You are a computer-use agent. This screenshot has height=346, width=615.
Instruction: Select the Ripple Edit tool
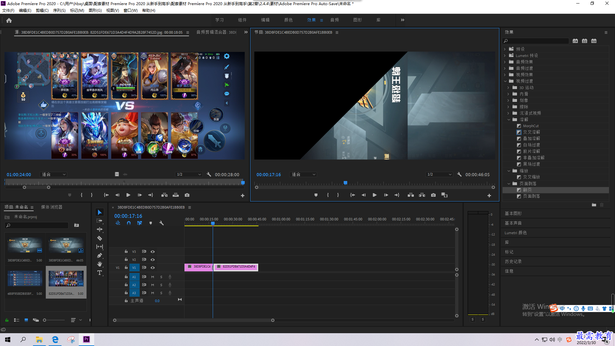point(100,229)
